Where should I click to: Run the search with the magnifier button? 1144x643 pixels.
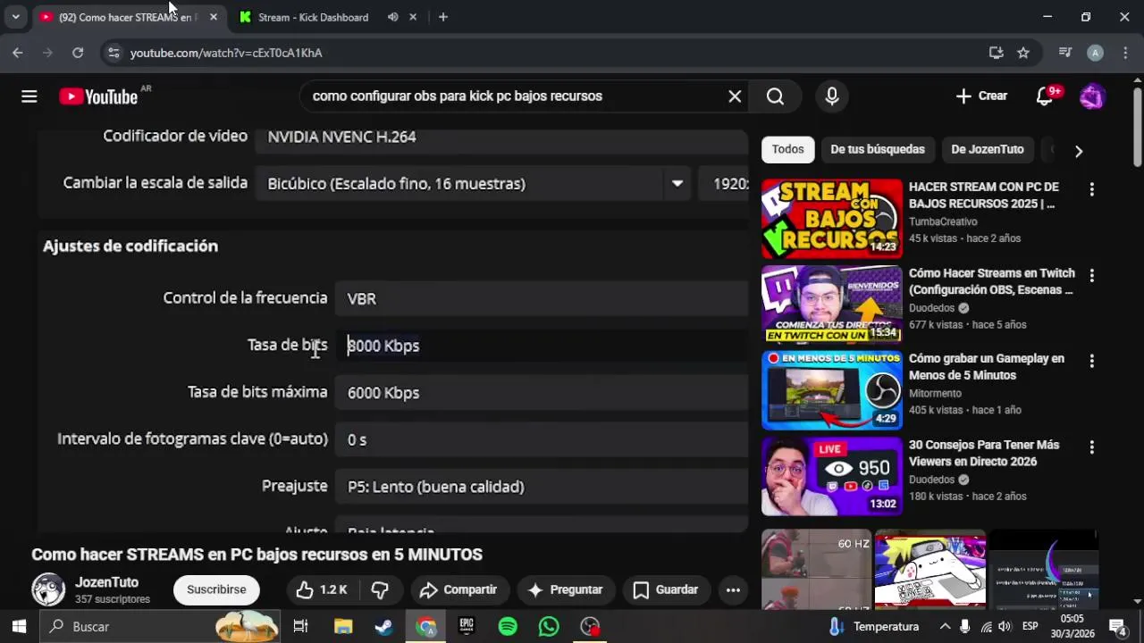point(775,96)
